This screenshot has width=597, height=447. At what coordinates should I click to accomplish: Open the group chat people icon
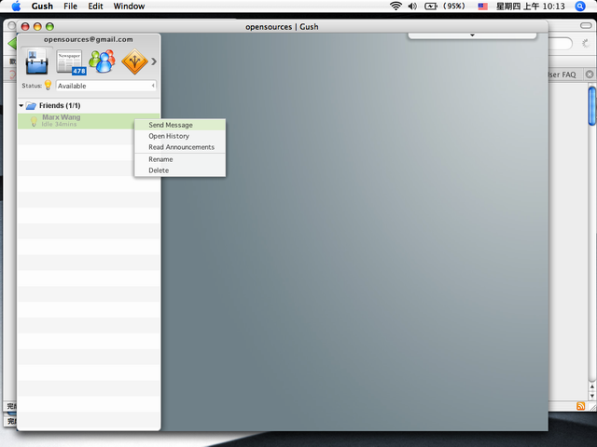coord(102,61)
